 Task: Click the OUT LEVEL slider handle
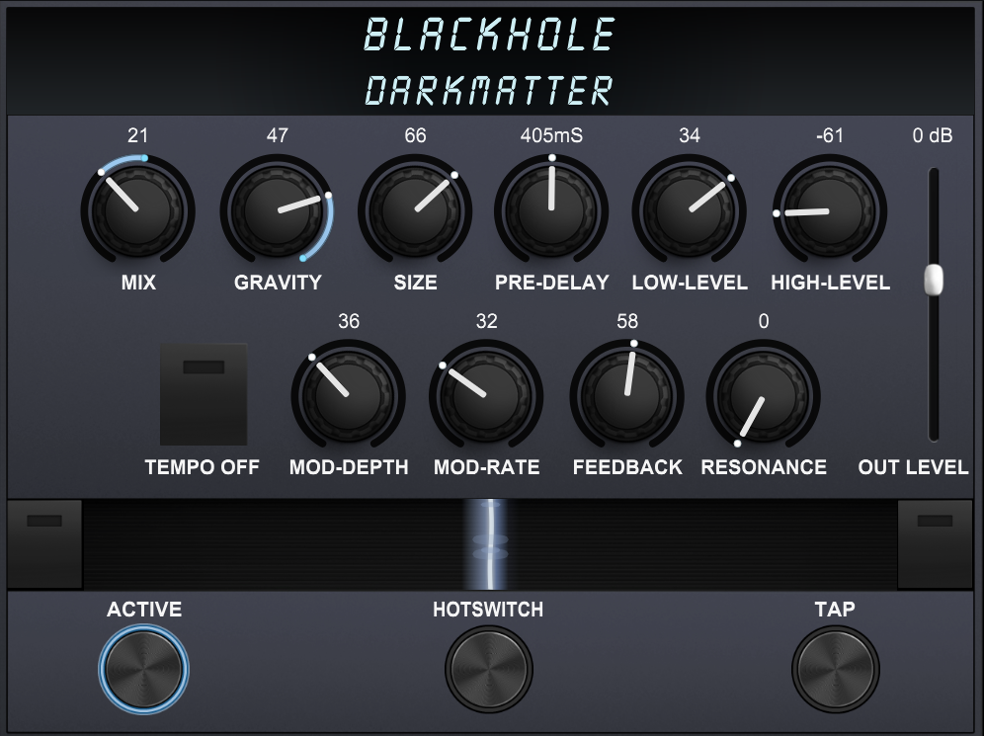pyautogui.click(x=934, y=280)
